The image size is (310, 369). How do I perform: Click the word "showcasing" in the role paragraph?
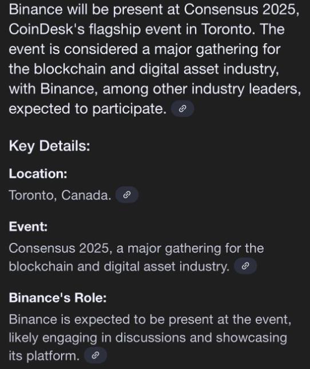pyautogui.click(x=251, y=338)
